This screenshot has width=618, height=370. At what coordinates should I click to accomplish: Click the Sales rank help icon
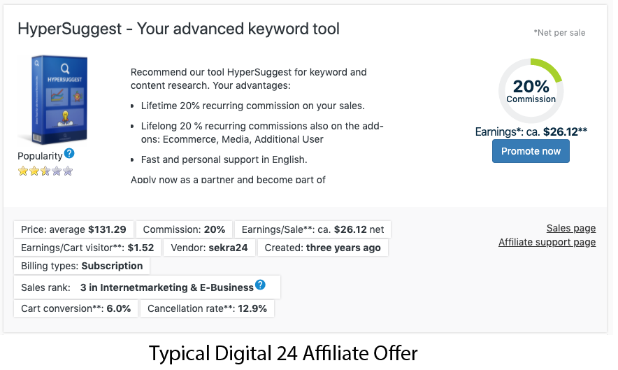(260, 285)
